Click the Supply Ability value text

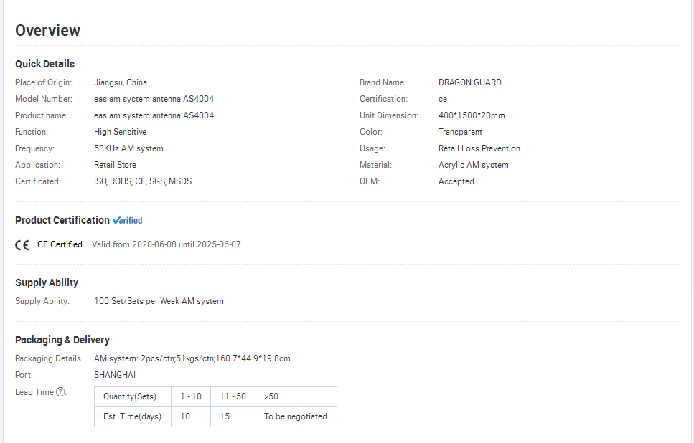coord(159,301)
